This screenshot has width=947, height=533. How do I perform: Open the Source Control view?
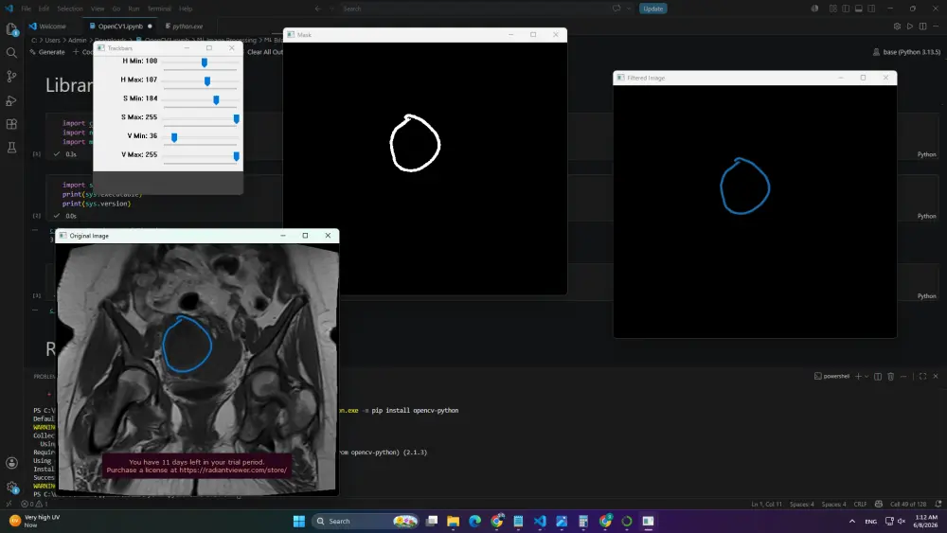point(11,77)
